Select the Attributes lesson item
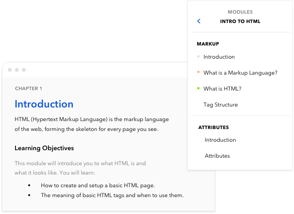This screenshot has height=214, width=294. pyautogui.click(x=217, y=156)
